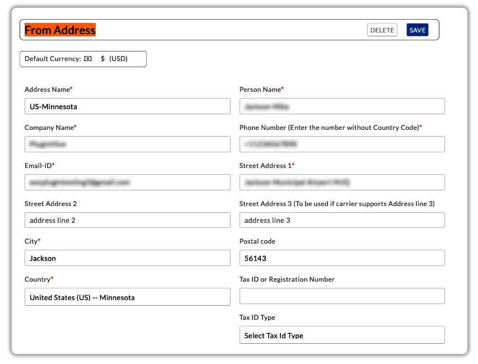
Task: Click the Street Address 1 label
Action: (267, 166)
